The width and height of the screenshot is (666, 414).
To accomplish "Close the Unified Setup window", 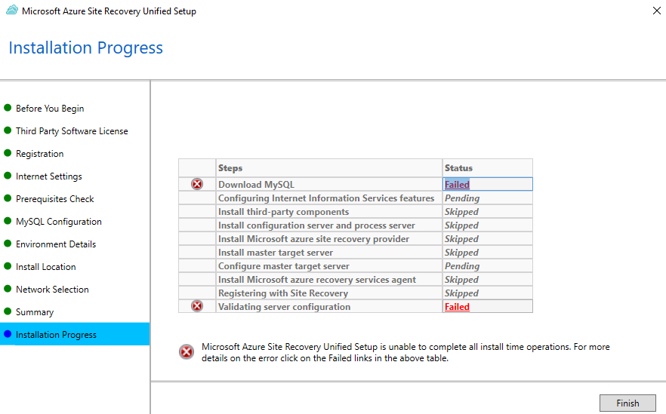I will tap(657, 11).
